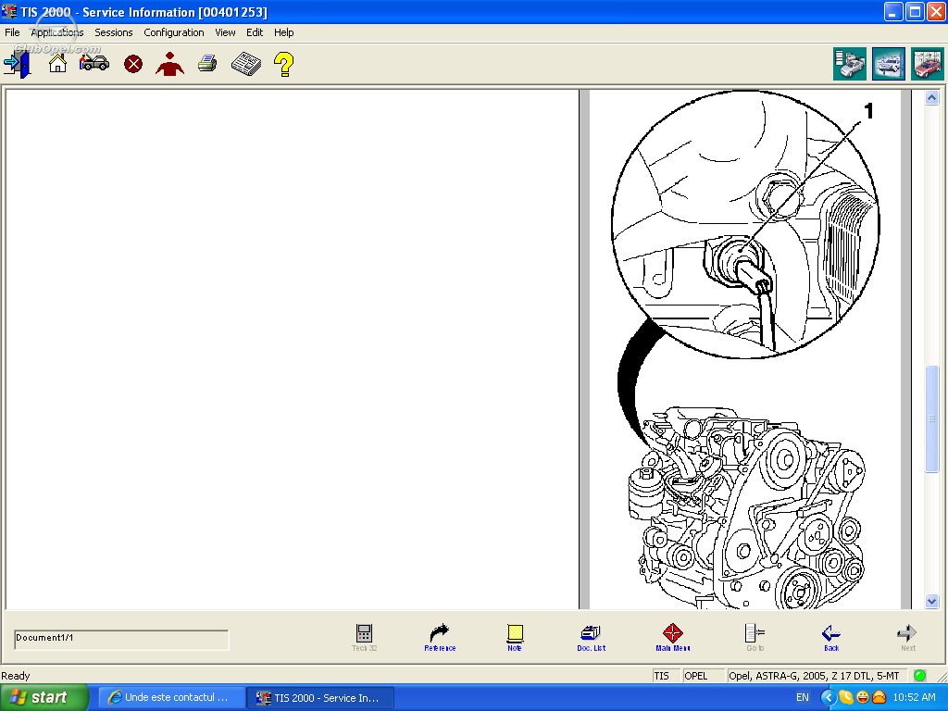948x711 pixels.
Task: Open the View menu
Action: point(225,32)
